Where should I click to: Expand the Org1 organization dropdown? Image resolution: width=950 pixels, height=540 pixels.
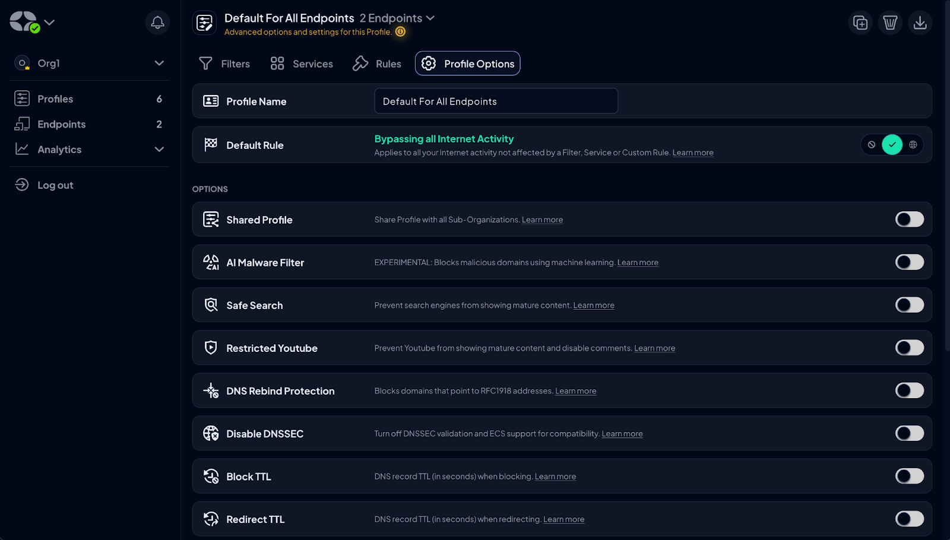pyautogui.click(x=159, y=63)
